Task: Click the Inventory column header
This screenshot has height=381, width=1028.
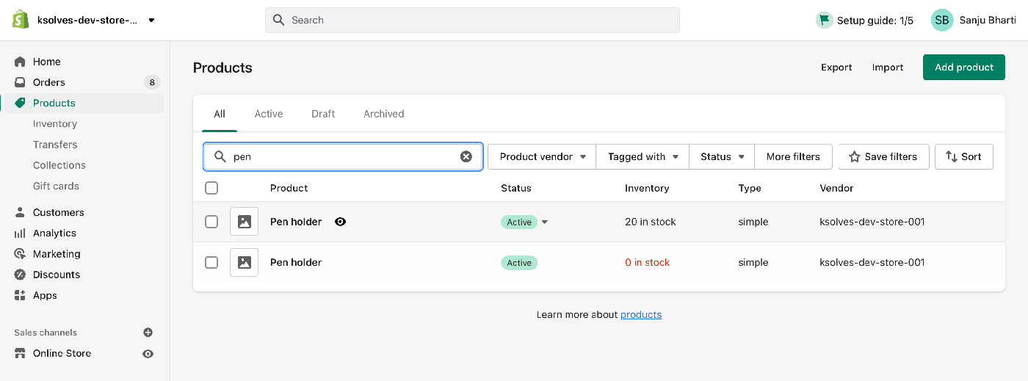Action: coord(647,188)
